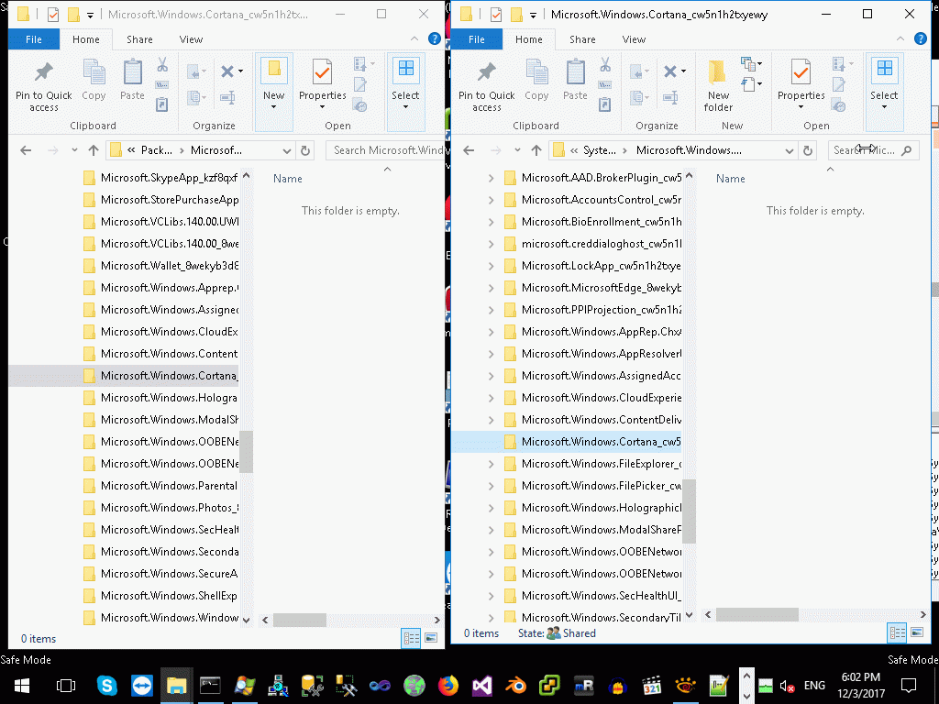Click right window horizontal scrollbar thumb
The image size is (939, 704).
(757, 614)
